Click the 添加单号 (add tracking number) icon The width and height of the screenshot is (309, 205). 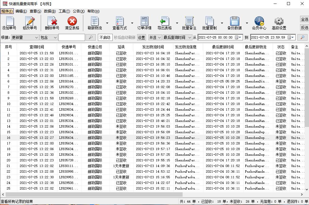tap(9, 23)
